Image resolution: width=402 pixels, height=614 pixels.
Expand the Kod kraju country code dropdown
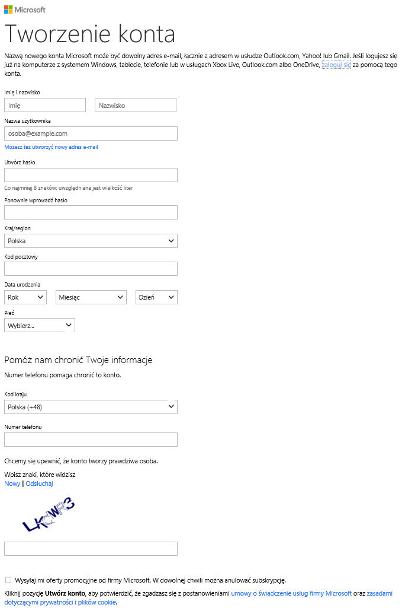tap(91, 407)
